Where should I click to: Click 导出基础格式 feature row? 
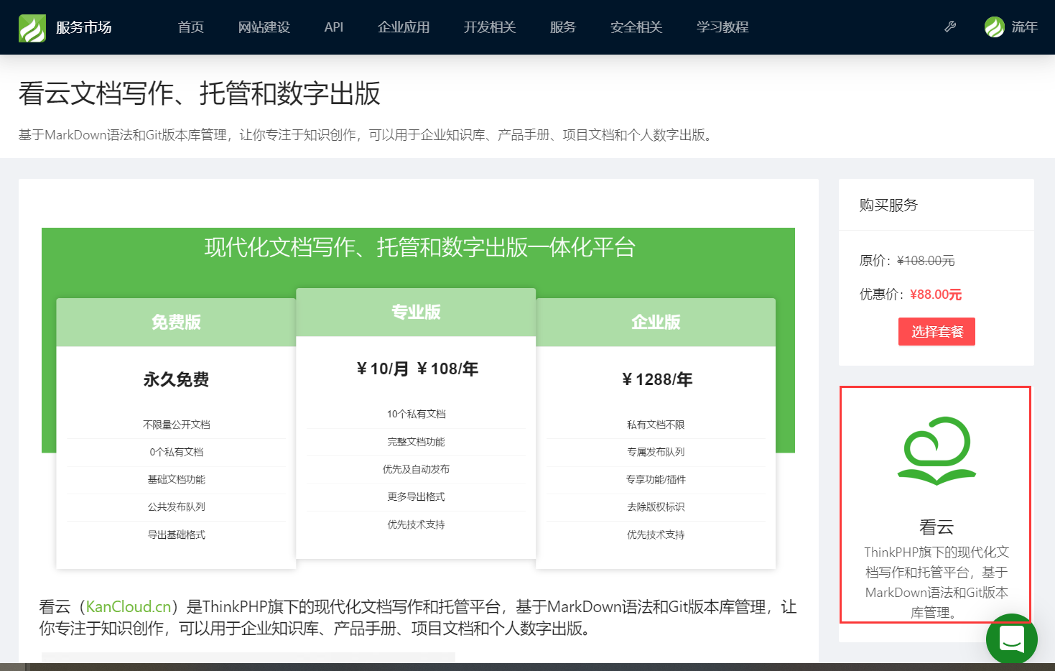[176, 535]
